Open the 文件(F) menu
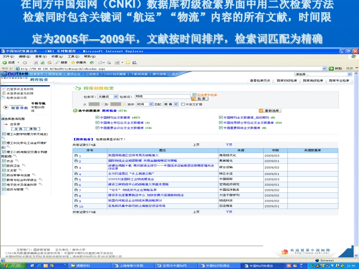The image size is (359, 269). 8,56
